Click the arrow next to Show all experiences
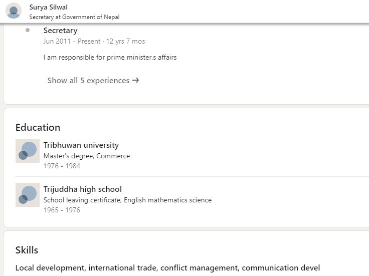Viewport: 369px width, 276px height. 135,81
